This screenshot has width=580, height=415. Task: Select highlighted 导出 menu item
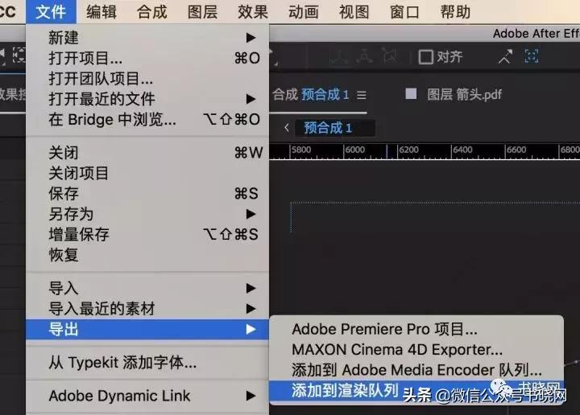coord(147,329)
